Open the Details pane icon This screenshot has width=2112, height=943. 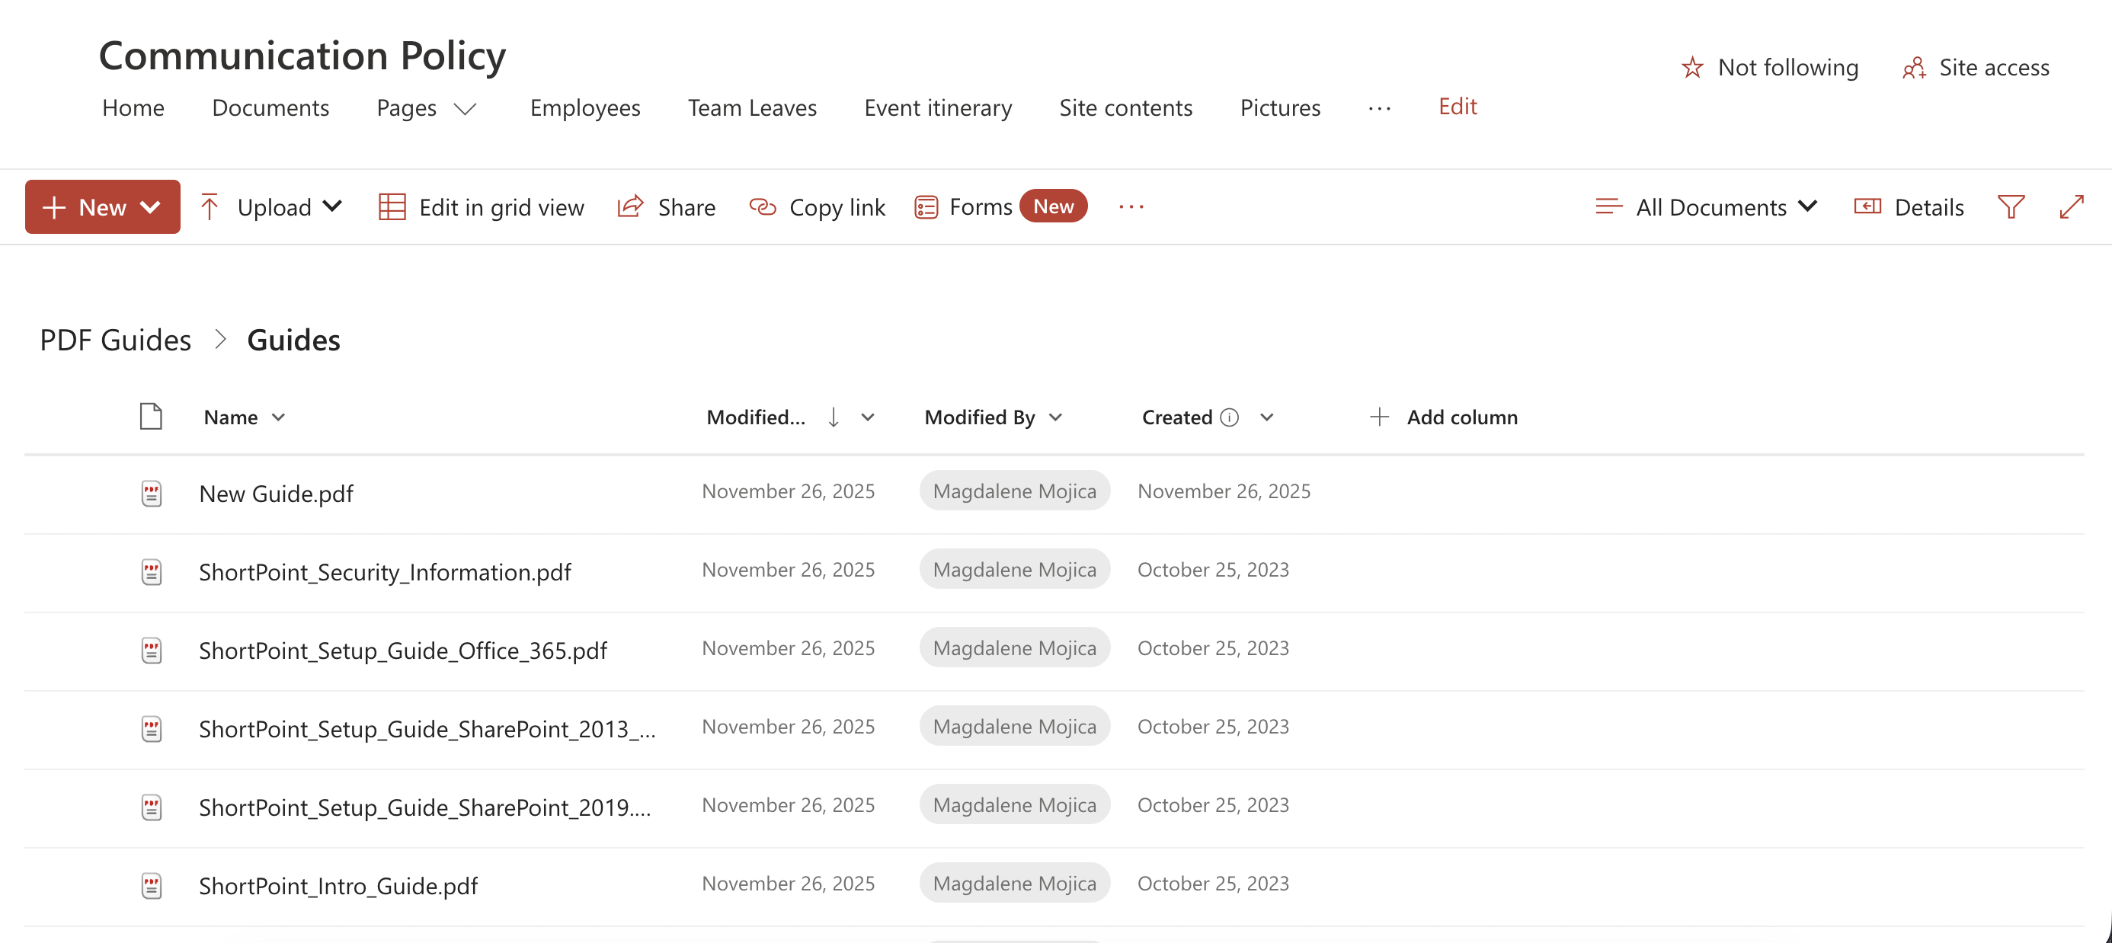1867,206
